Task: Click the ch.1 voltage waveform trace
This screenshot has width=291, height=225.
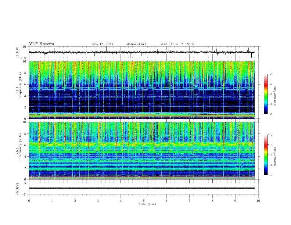Action: pos(141,52)
